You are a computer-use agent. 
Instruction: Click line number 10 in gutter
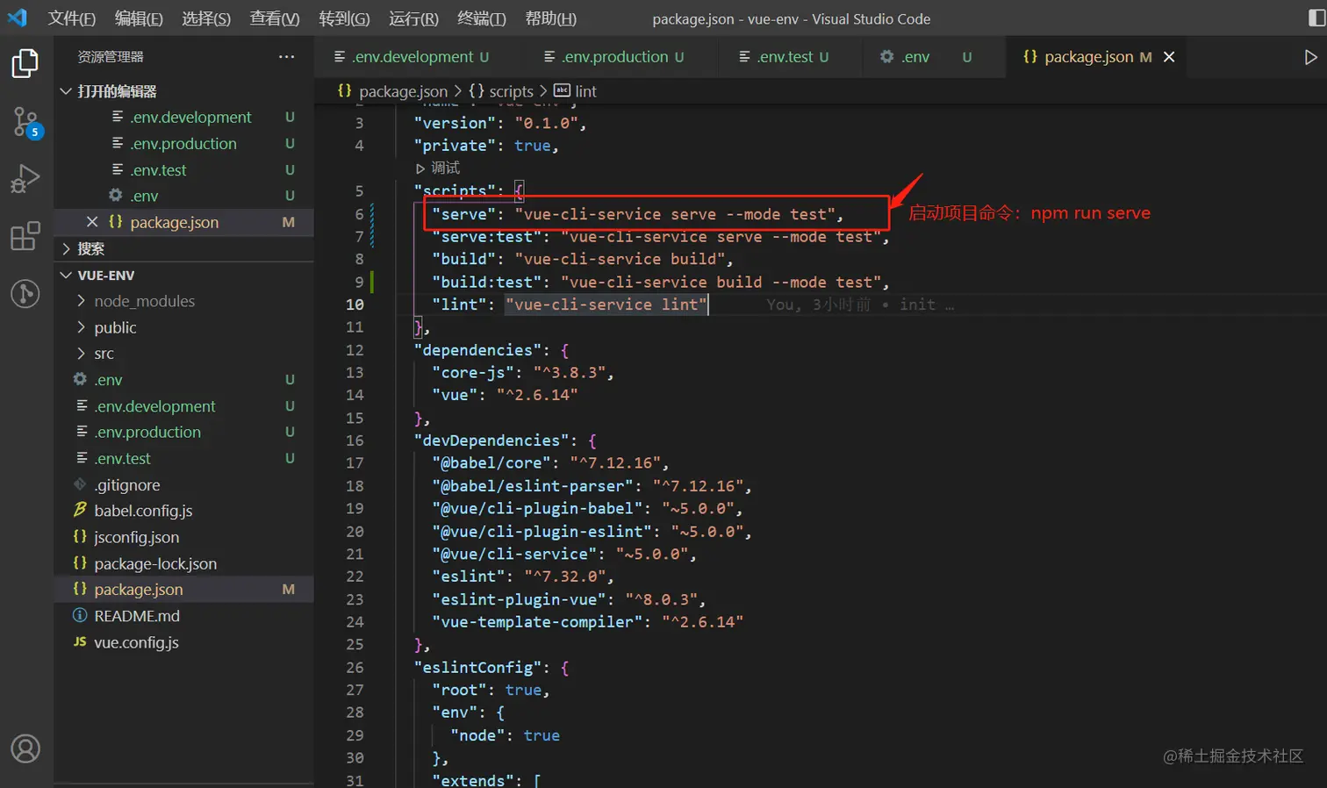355,304
